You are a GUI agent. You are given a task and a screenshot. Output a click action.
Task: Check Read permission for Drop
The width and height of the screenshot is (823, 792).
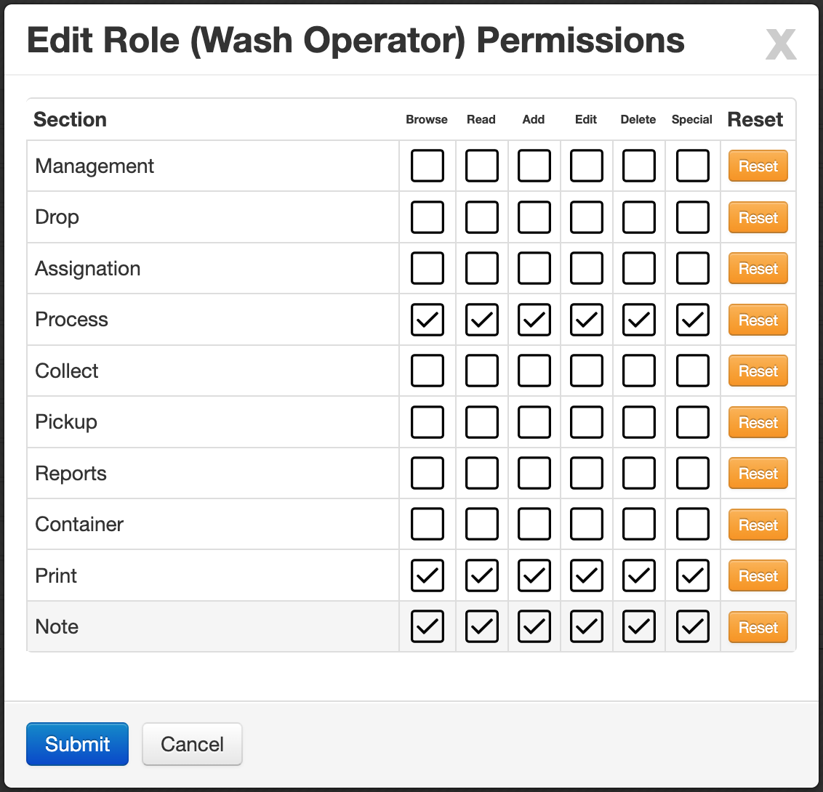[x=482, y=217]
